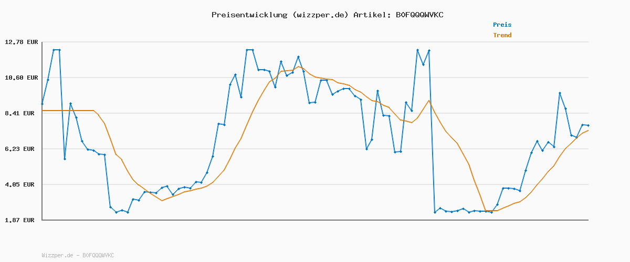Click the orange trend line's right end

point(588,130)
